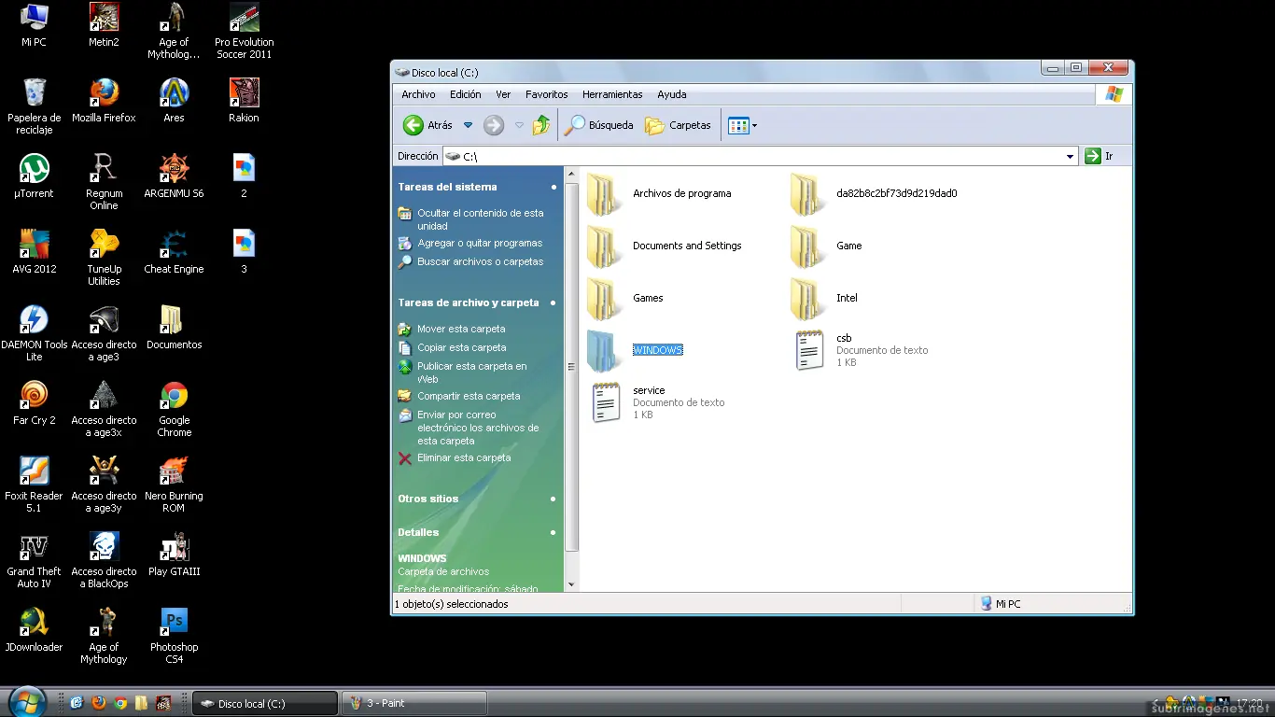Image resolution: width=1275 pixels, height=717 pixels.
Task: Open the µTorrent desktop shortcut
Action: [35, 176]
